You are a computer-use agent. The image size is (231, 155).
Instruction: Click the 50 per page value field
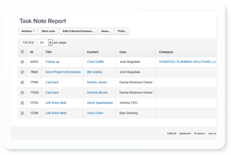[x=43, y=43]
